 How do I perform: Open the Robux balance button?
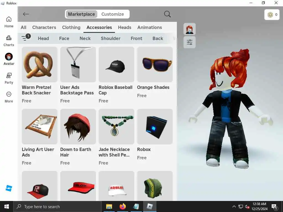click(x=272, y=15)
